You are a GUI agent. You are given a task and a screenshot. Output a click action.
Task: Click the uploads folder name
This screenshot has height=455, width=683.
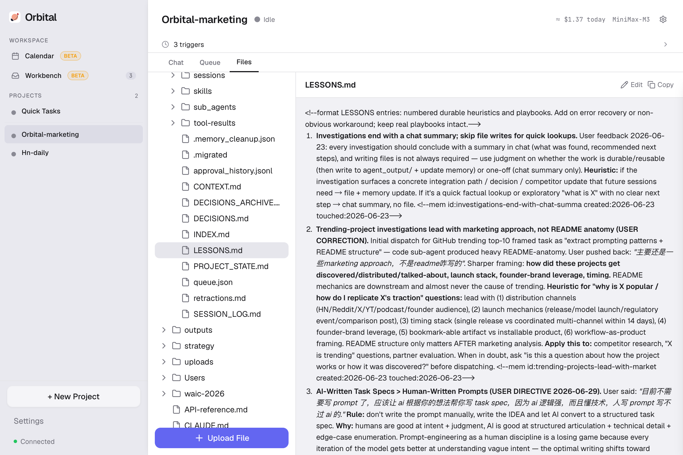[x=199, y=362]
